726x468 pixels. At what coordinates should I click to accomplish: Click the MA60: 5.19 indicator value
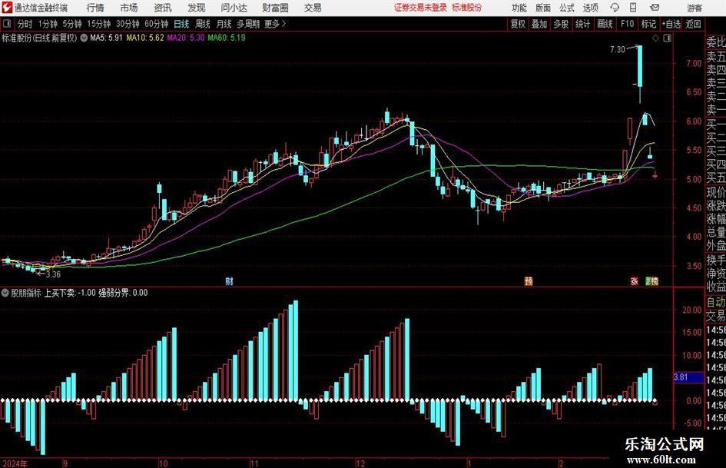tap(227, 38)
